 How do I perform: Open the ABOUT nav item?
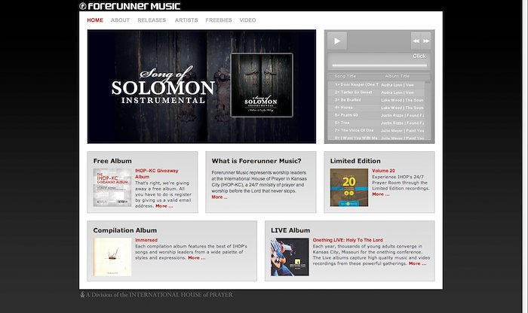click(x=120, y=20)
